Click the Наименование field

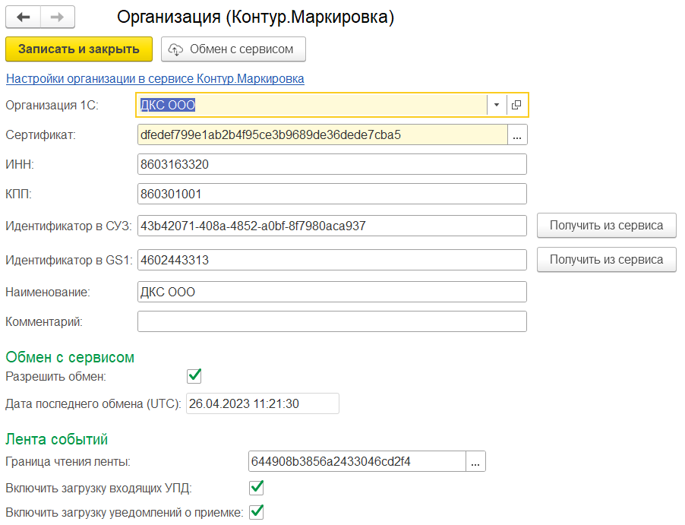coord(332,292)
